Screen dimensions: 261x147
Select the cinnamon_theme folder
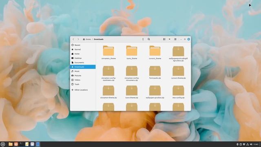(108, 52)
